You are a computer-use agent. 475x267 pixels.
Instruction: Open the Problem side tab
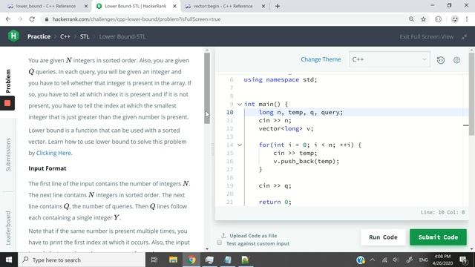click(8, 81)
